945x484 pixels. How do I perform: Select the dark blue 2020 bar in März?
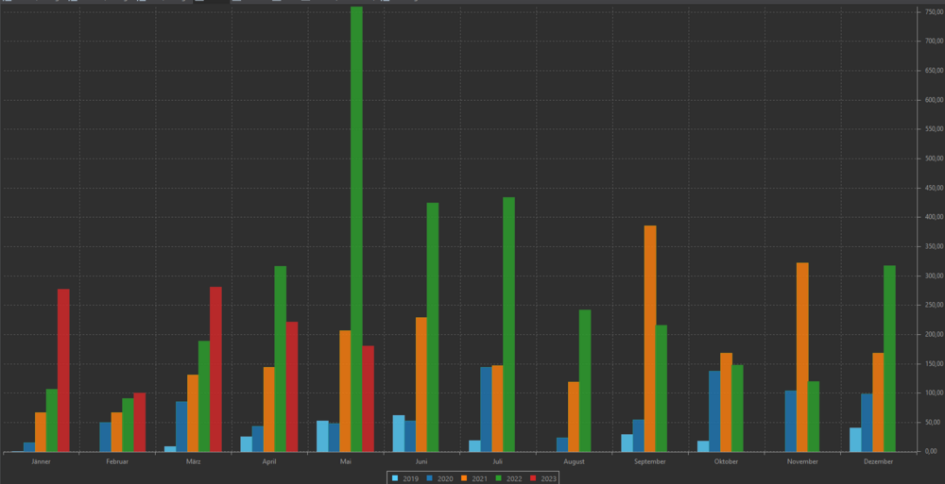point(181,426)
